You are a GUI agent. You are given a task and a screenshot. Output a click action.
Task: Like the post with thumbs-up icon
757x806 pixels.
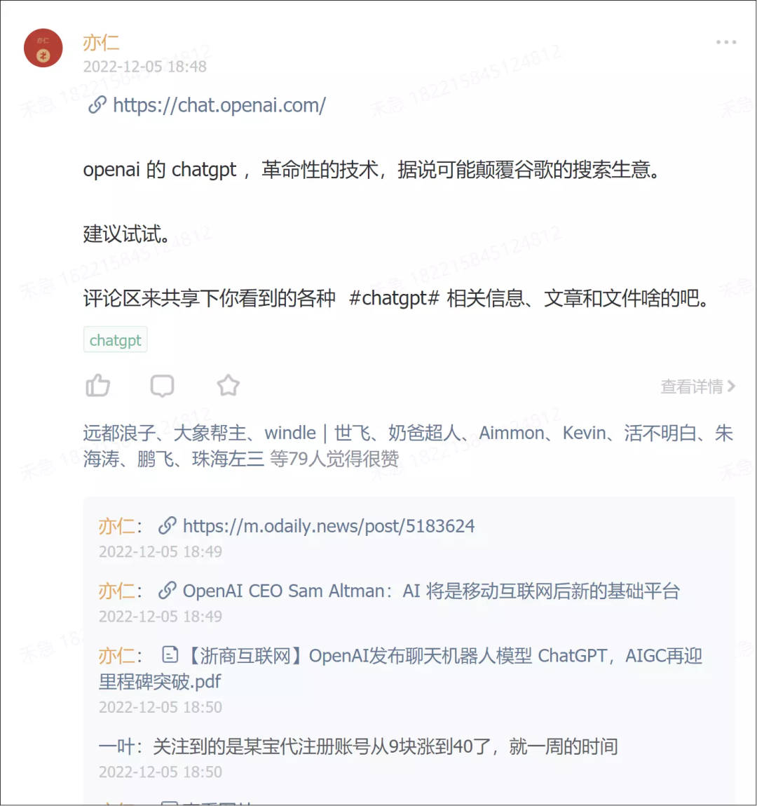tap(97, 386)
